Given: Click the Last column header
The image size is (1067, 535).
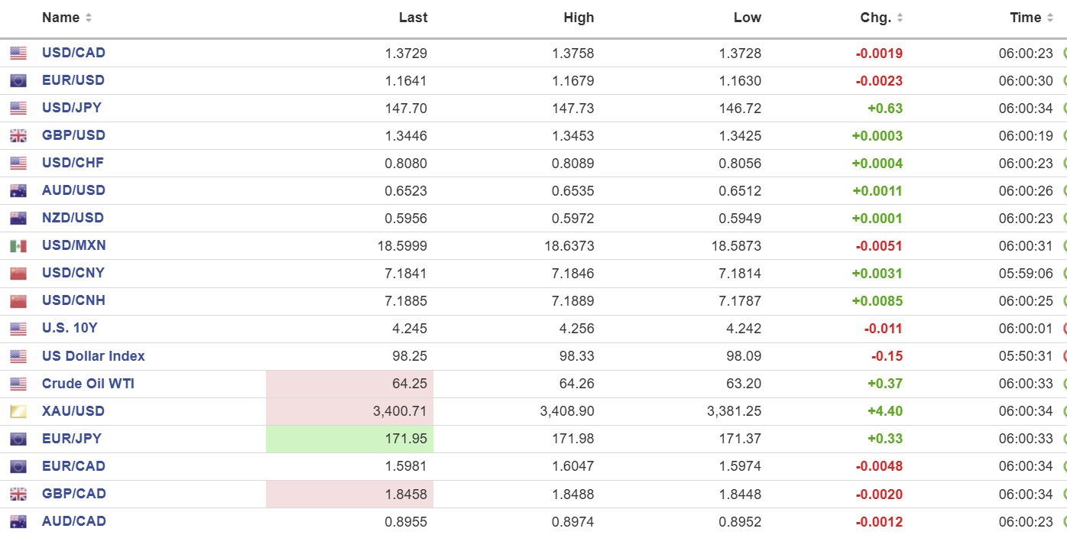Looking at the screenshot, I should coord(414,18).
